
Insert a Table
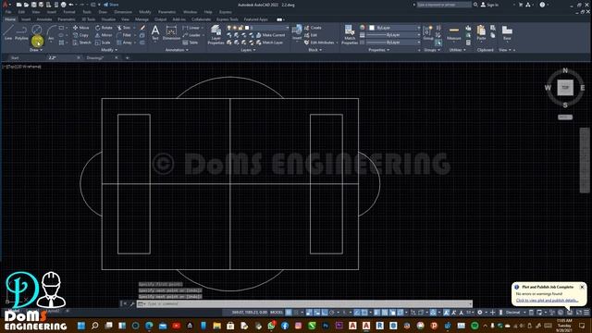(x=191, y=43)
